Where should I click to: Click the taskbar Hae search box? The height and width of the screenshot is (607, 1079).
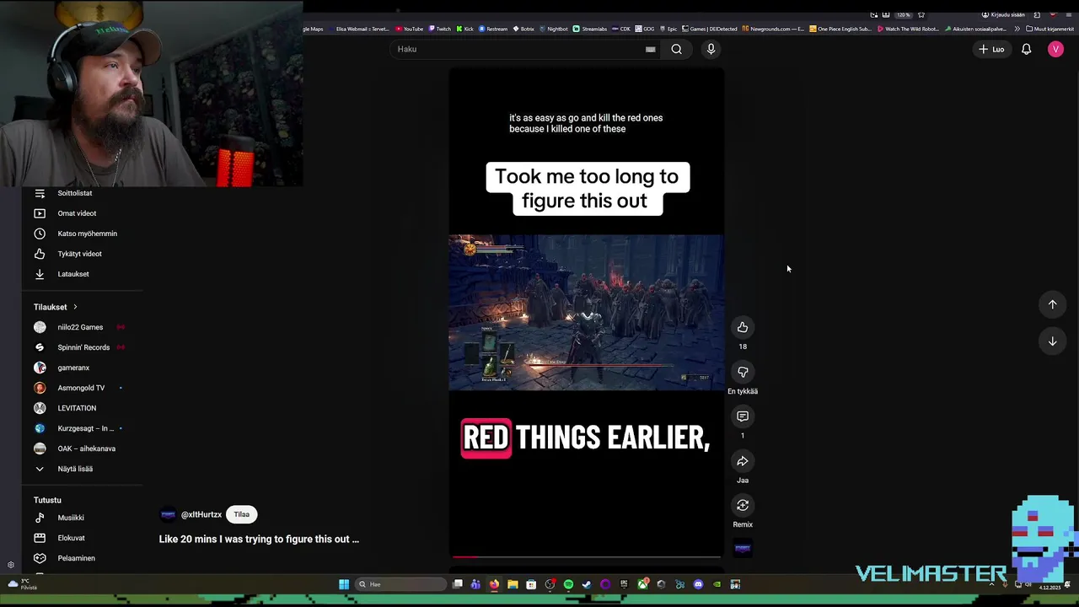(400, 584)
